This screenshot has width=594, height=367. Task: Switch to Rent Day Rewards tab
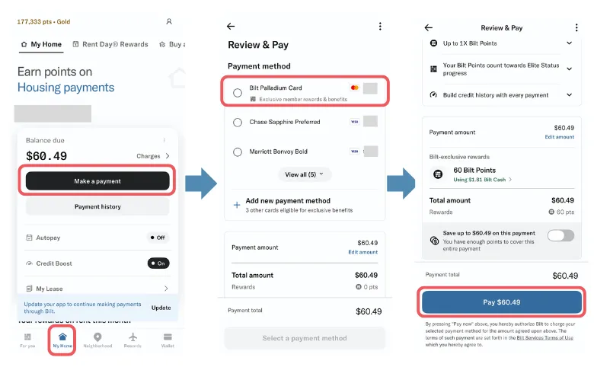click(x=110, y=44)
